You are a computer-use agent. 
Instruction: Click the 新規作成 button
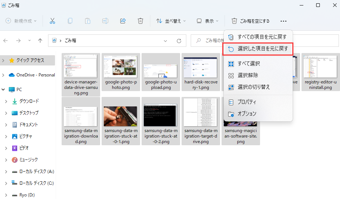[21, 21]
